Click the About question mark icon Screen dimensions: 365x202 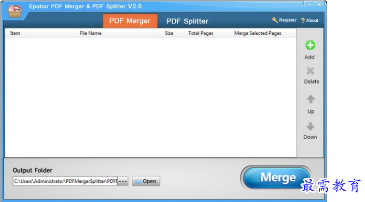pyautogui.click(x=303, y=20)
